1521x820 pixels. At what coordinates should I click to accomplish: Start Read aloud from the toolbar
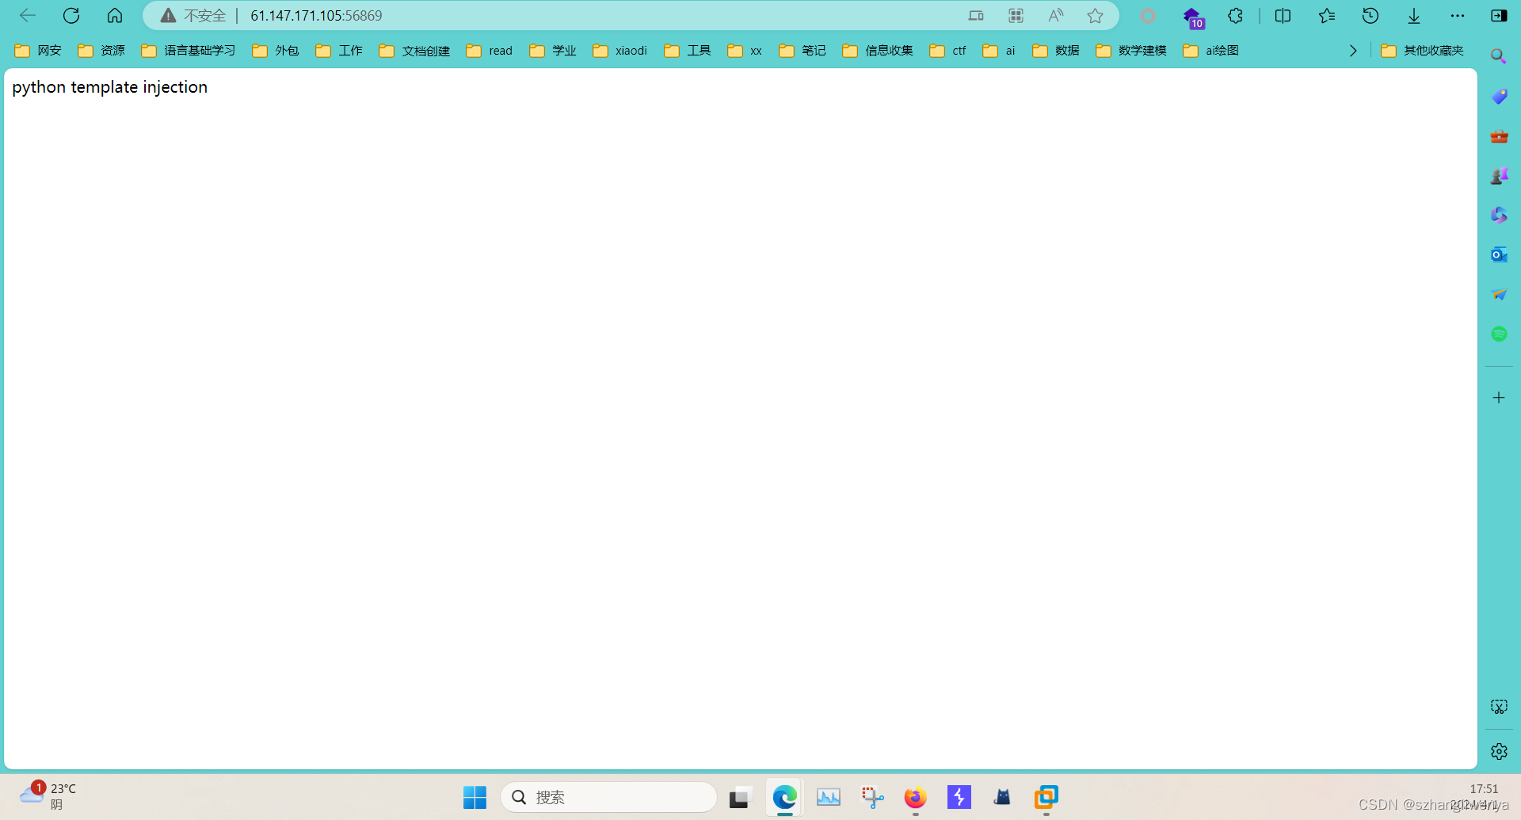click(x=1055, y=16)
